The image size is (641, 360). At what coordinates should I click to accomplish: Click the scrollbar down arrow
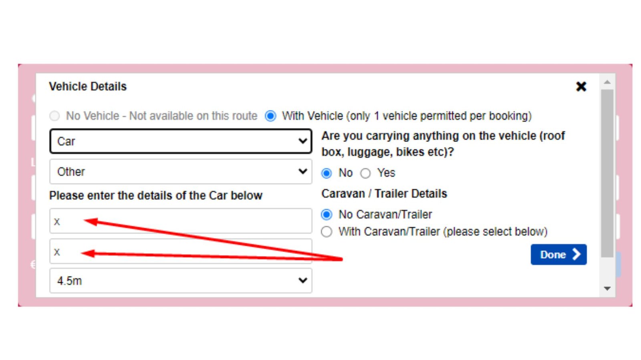tap(607, 288)
